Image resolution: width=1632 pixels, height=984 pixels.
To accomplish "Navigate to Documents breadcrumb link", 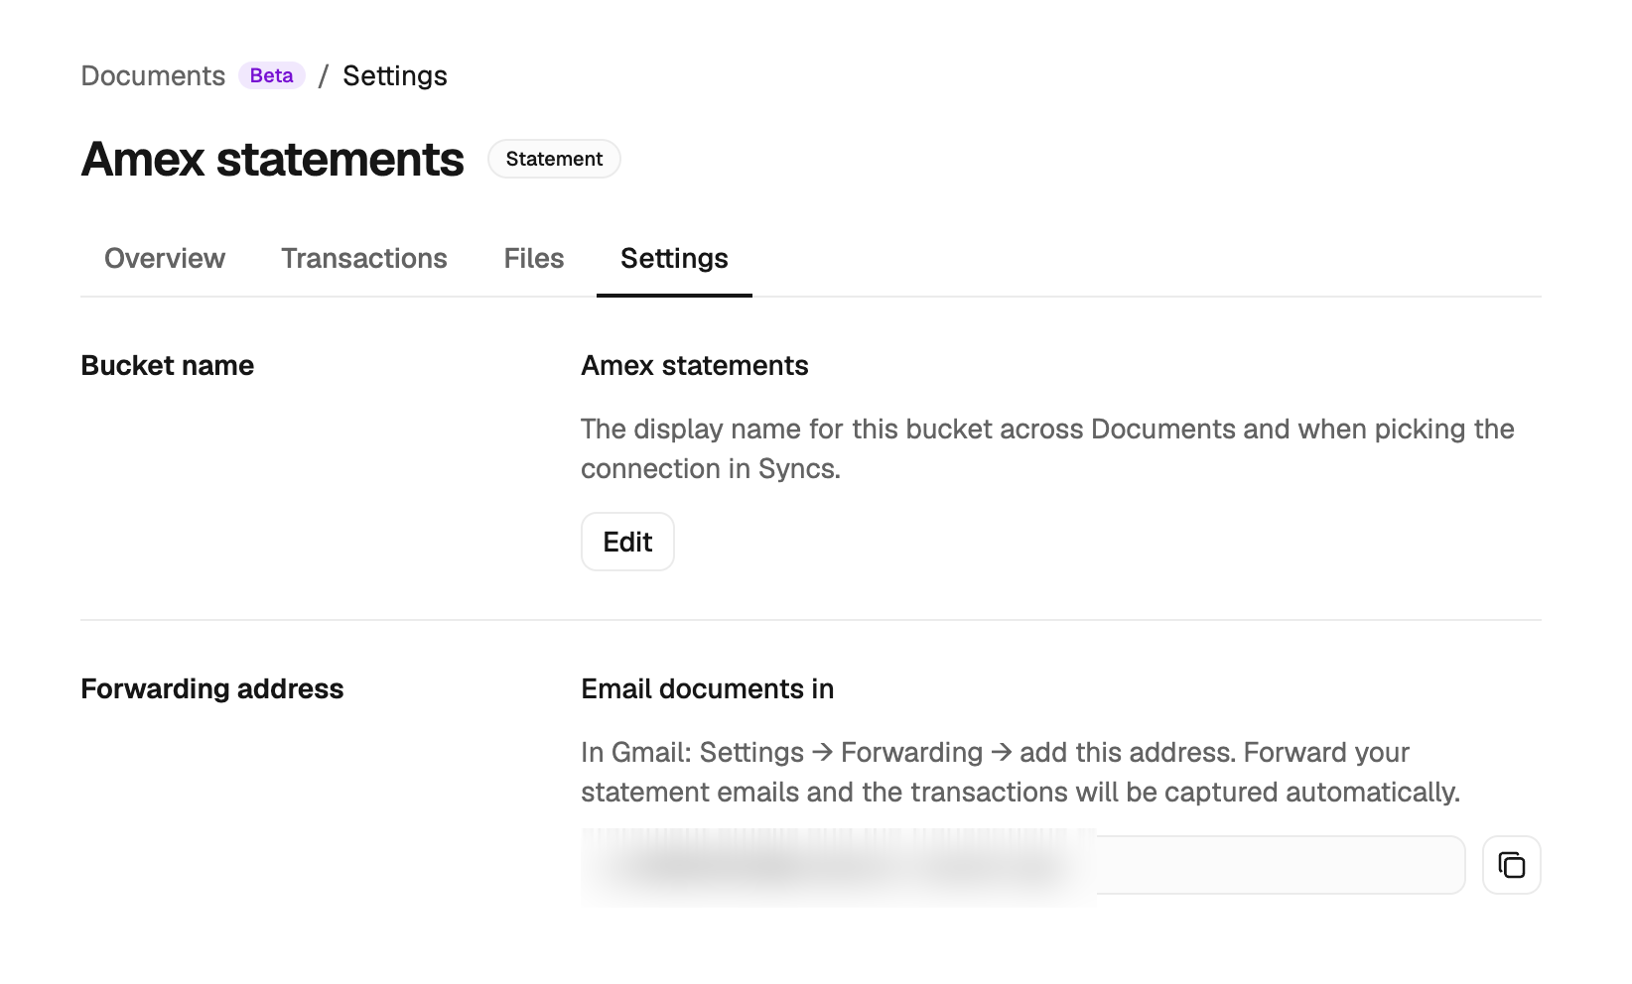I will click(x=153, y=75).
